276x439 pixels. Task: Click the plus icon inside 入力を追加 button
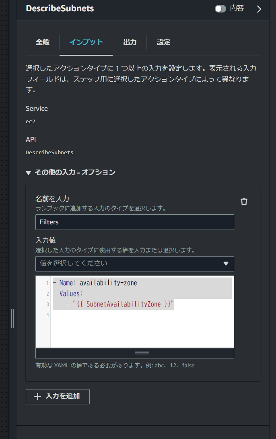point(37,397)
